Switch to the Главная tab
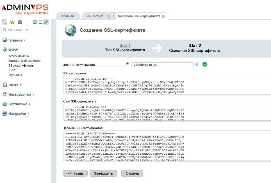This screenshot has height=183, width=271. pyautogui.click(x=68, y=16)
